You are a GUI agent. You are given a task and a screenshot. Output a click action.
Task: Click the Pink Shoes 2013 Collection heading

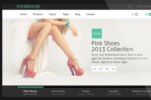click(112, 46)
